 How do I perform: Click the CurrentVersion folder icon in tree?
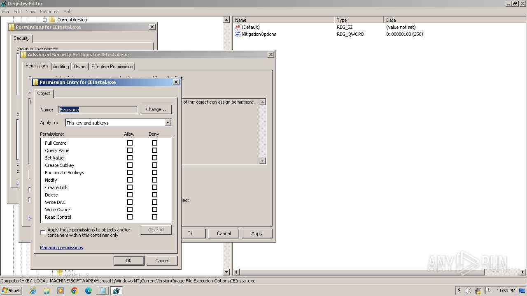pyautogui.click(x=52, y=19)
